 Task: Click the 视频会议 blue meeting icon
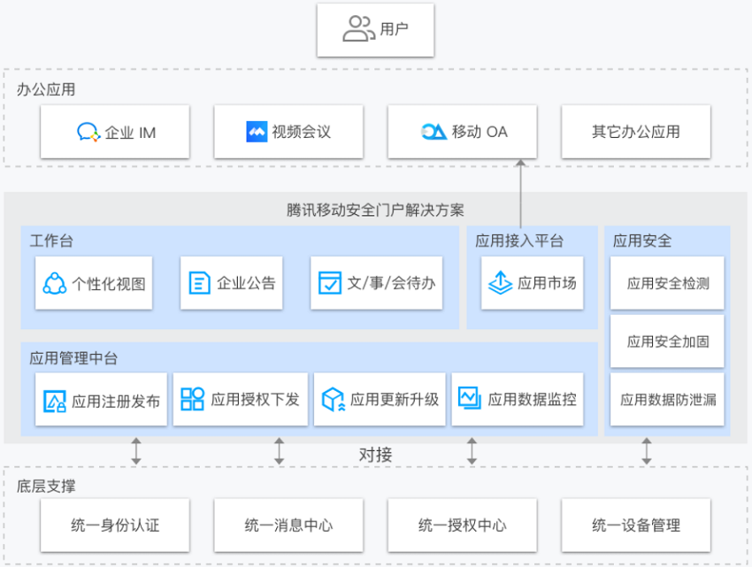click(x=257, y=132)
